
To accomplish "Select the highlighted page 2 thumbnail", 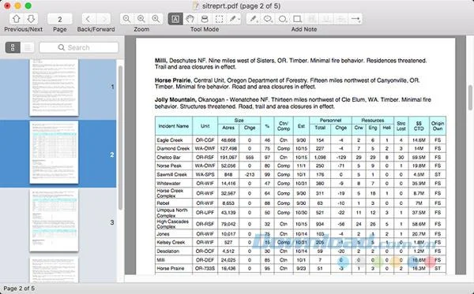I will coord(54,152).
